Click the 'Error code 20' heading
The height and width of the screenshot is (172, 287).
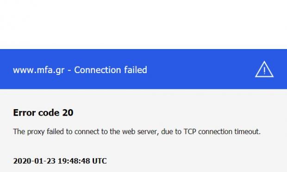point(43,113)
